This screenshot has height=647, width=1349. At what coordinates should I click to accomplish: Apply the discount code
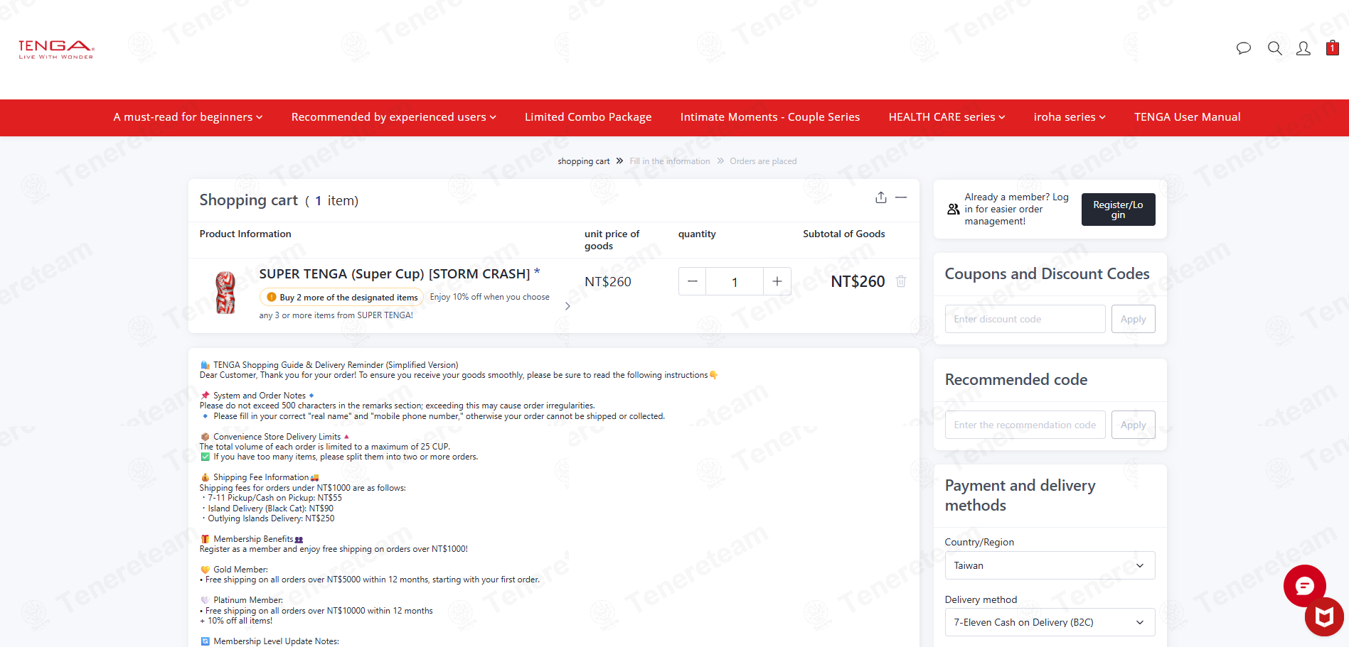point(1133,319)
